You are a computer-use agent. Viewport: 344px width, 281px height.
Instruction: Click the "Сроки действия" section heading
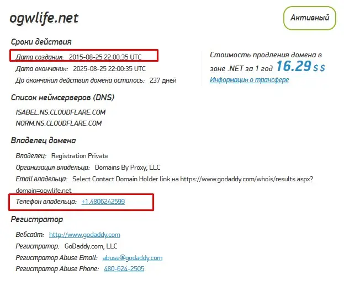point(41,42)
